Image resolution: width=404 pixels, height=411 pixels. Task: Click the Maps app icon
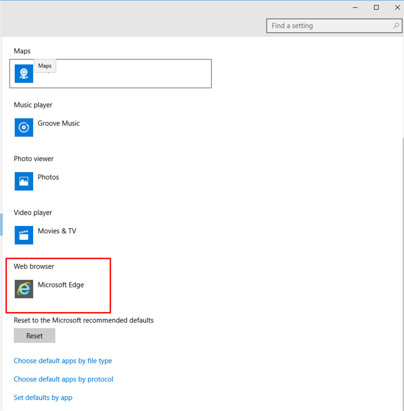(24, 74)
